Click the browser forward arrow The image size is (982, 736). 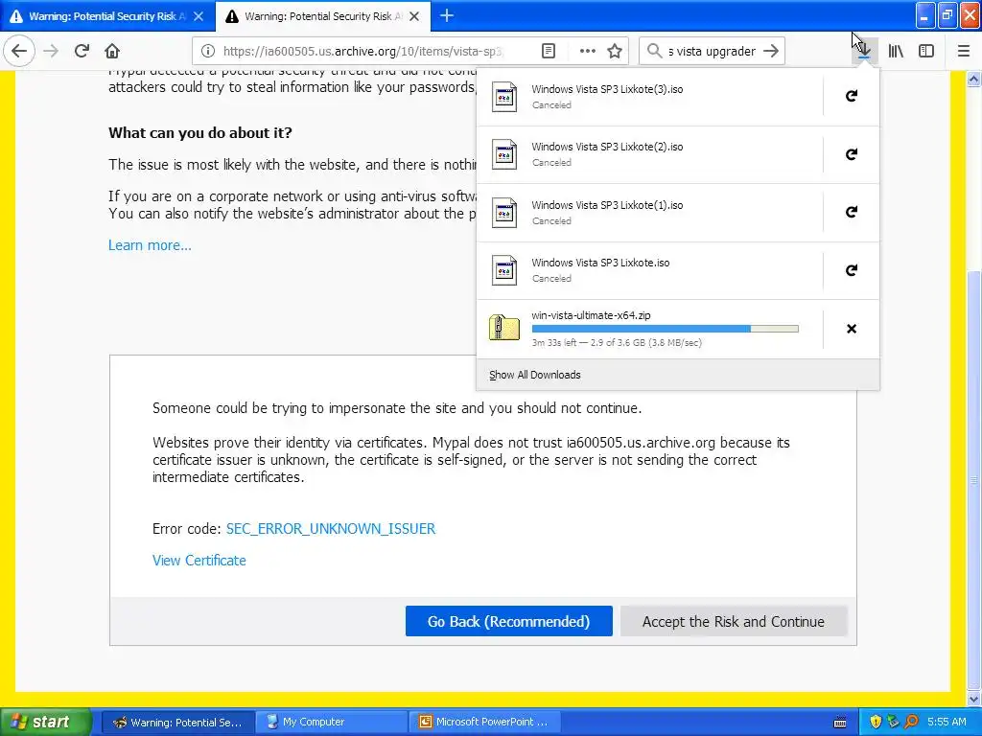click(x=52, y=51)
